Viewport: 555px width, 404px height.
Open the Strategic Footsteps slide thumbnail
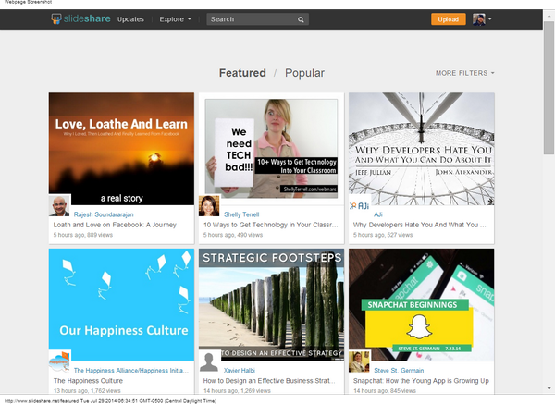(271, 304)
